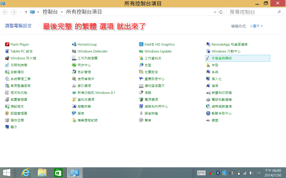Open HomeGroup item
The image size is (286, 178).
[84, 44]
